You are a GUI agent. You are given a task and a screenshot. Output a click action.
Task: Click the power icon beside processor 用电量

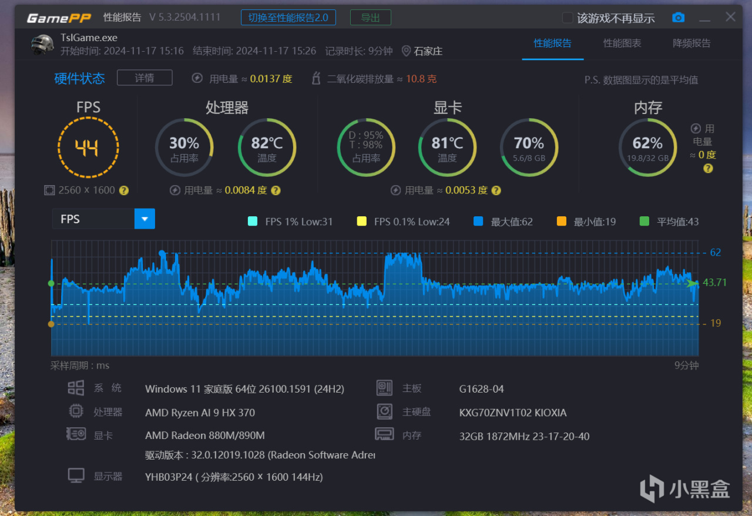click(x=175, y=190)
